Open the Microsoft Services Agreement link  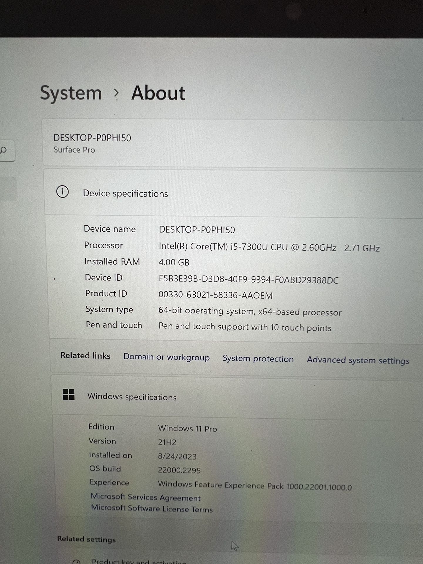pyautogui.click(x=146, y=497)
